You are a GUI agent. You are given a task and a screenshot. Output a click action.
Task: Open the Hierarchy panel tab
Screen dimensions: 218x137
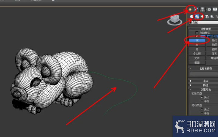(x=202, y=10)
